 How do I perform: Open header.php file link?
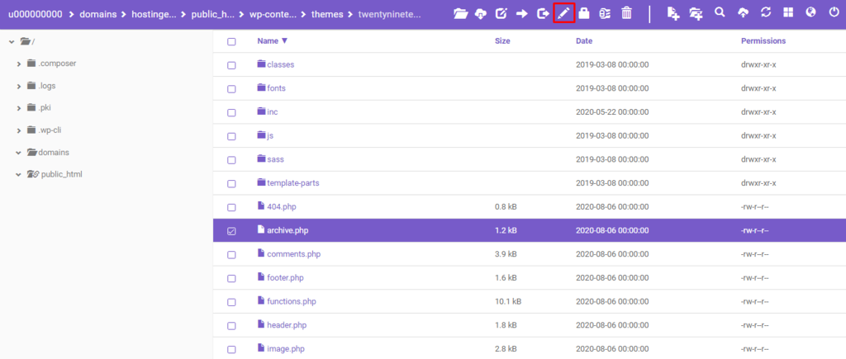[287, 326]
